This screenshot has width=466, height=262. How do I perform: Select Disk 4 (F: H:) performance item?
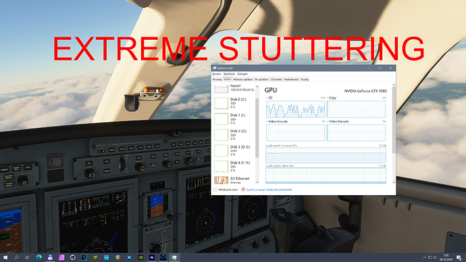(x=234, y=167)
